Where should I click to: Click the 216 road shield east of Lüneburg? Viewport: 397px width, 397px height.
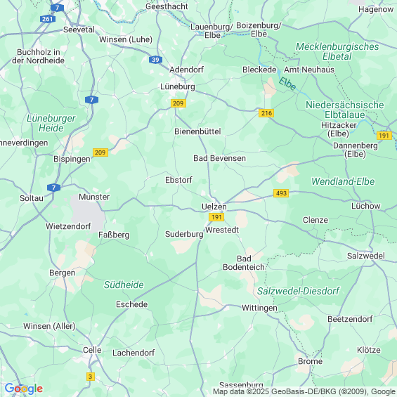(266, 113)
